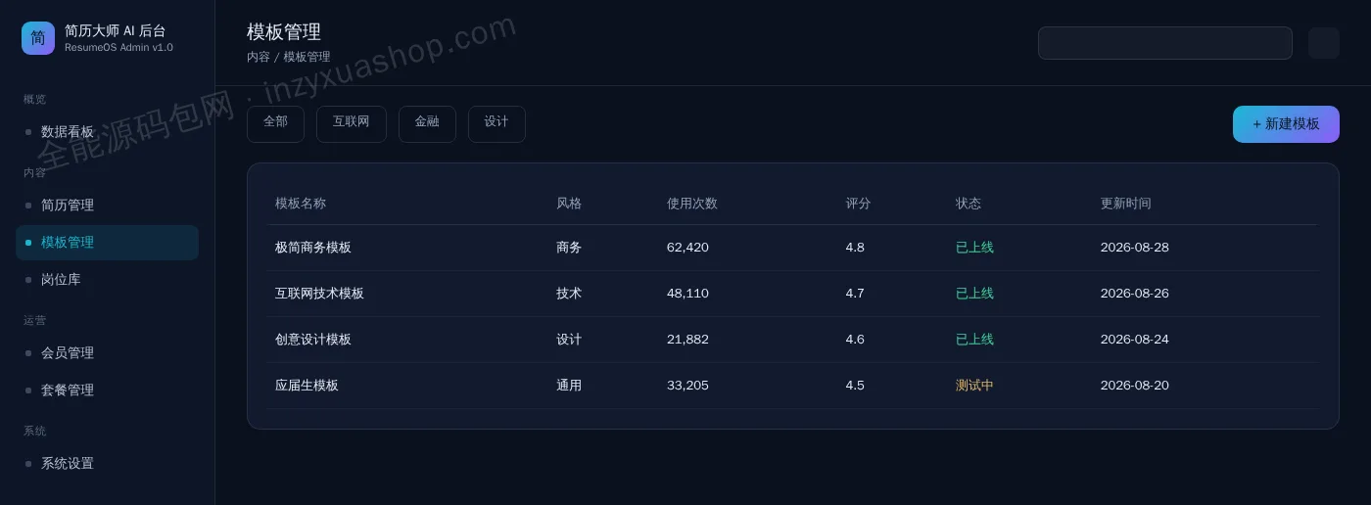Switch to the 设计 filter
1371x505 pixels.
pyautogui.click(x=496, y=124)
